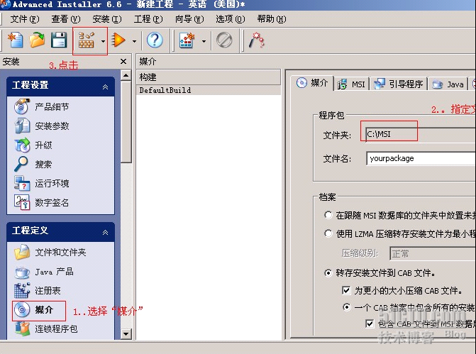Select DefaultBuild in the build list
This screenshot has width=476, height=354.
click(x=209, y=90)
